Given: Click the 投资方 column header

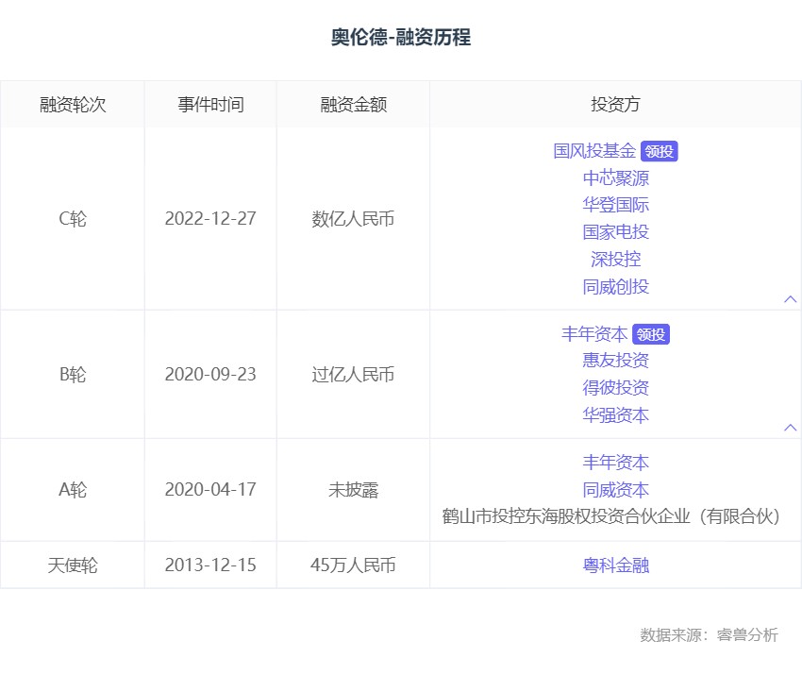Looking at the screenshot, I should pos(616,105).
